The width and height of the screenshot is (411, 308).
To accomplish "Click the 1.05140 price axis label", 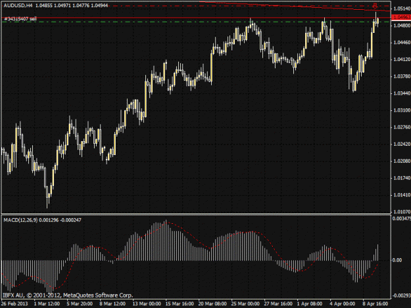I will pos(402,9).
